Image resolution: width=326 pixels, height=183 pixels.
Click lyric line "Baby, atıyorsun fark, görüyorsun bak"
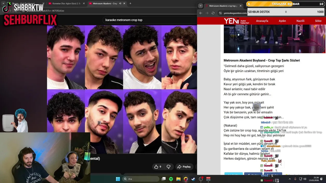point(249,79)
